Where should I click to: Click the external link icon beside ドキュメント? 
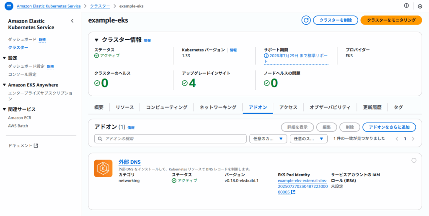pos(36,146)
